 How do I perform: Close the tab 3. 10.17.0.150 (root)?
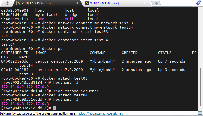(145, 3)
